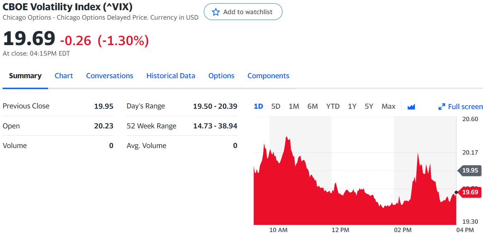The width and height of the screenshot is (483, 235).
Task: Click the (-1.30%) percent change
Action: point(123,40)
